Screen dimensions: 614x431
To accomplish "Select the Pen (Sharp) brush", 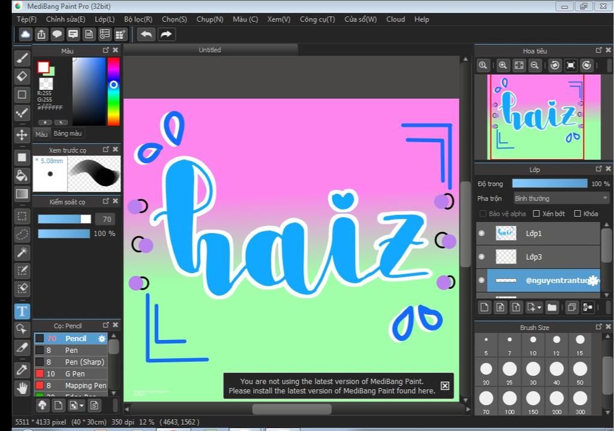I will [71, 362].
